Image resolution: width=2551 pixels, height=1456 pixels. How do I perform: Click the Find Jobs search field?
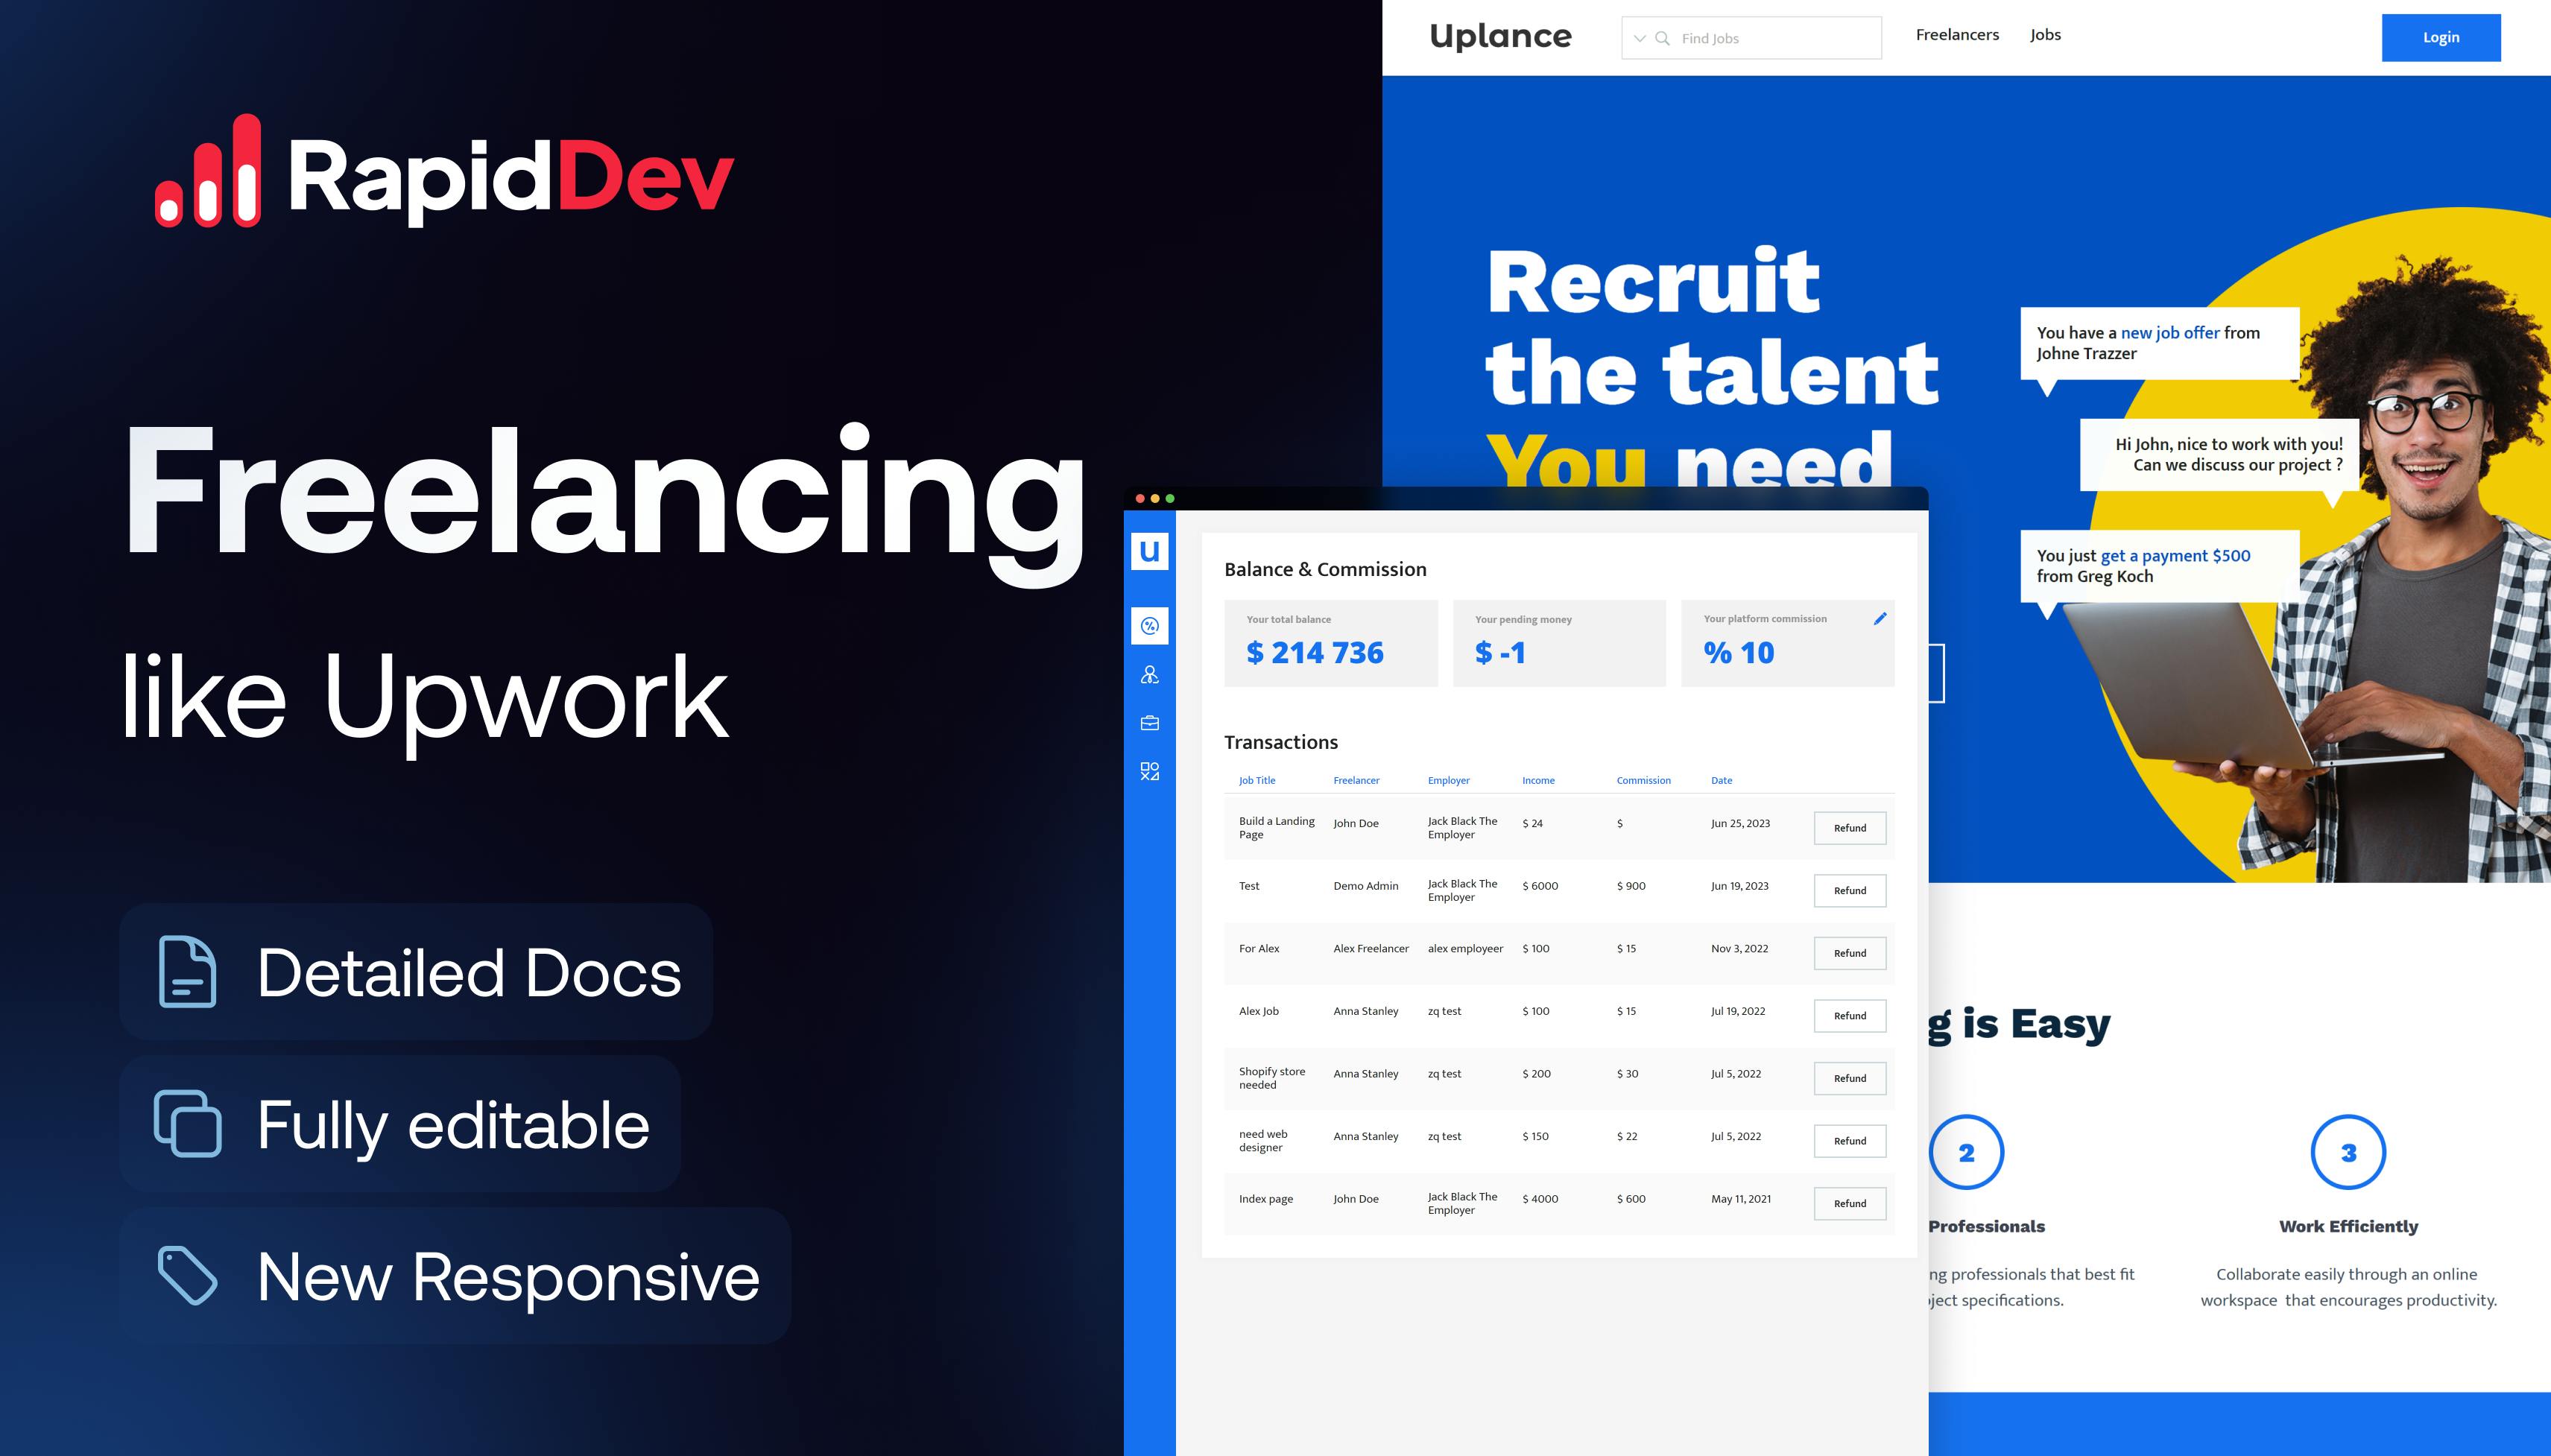tap(1751, 38)
